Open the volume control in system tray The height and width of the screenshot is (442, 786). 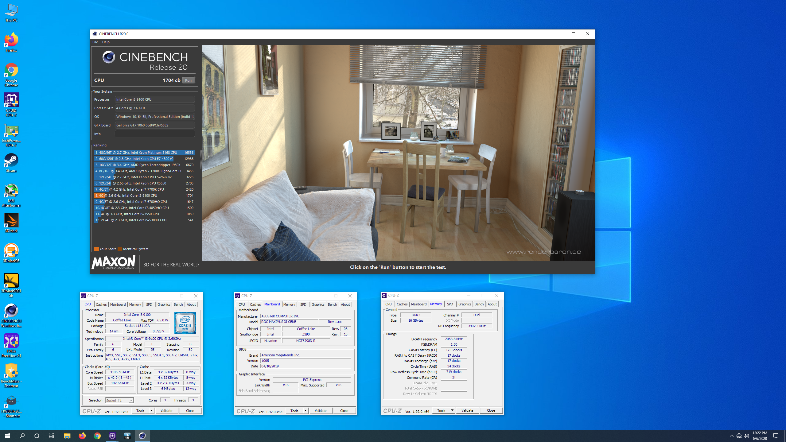coord(746,436)
